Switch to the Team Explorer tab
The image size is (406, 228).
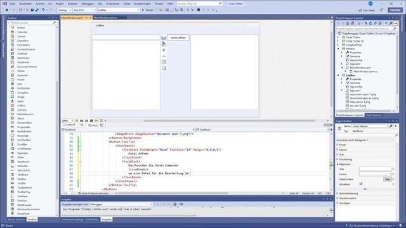[x=374, y=115]
